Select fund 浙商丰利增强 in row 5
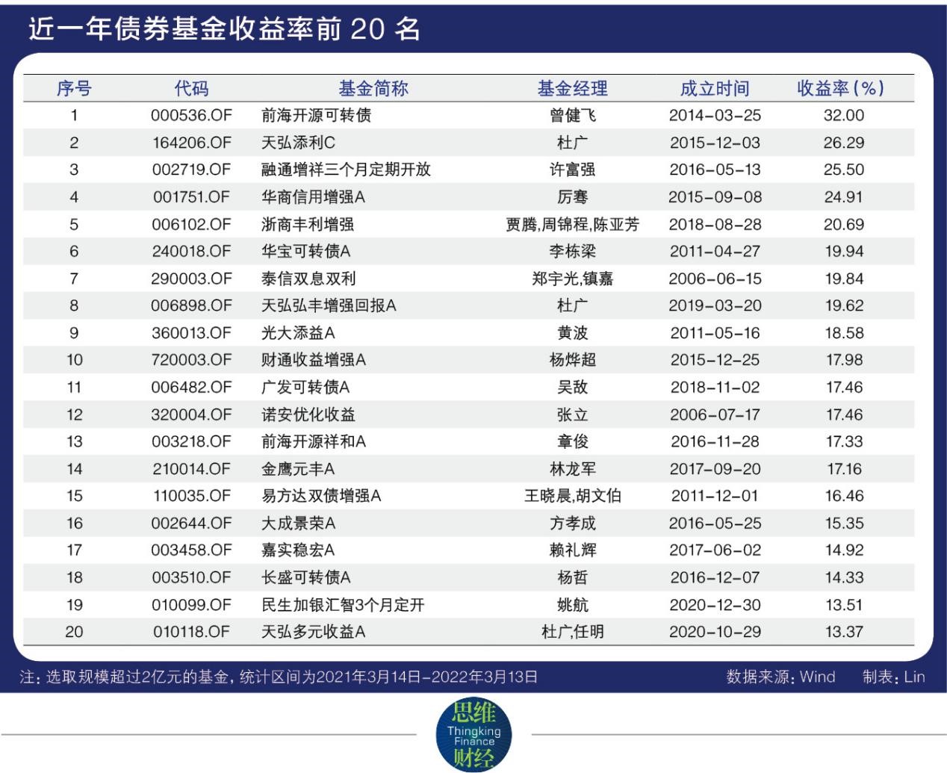 pyautogui.click(x=307, y=224)
